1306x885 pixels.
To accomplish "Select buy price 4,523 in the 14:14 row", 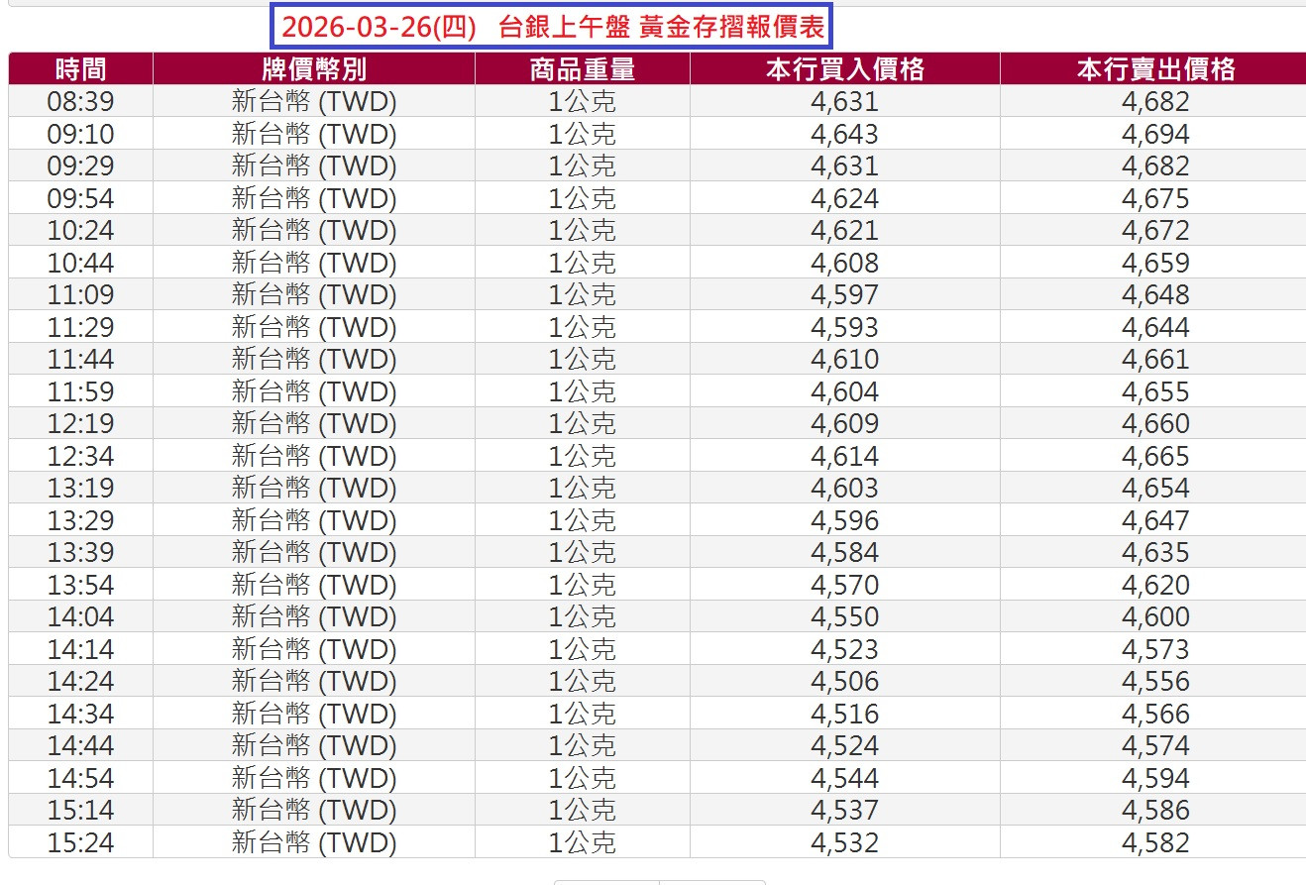I will point(844,649).
